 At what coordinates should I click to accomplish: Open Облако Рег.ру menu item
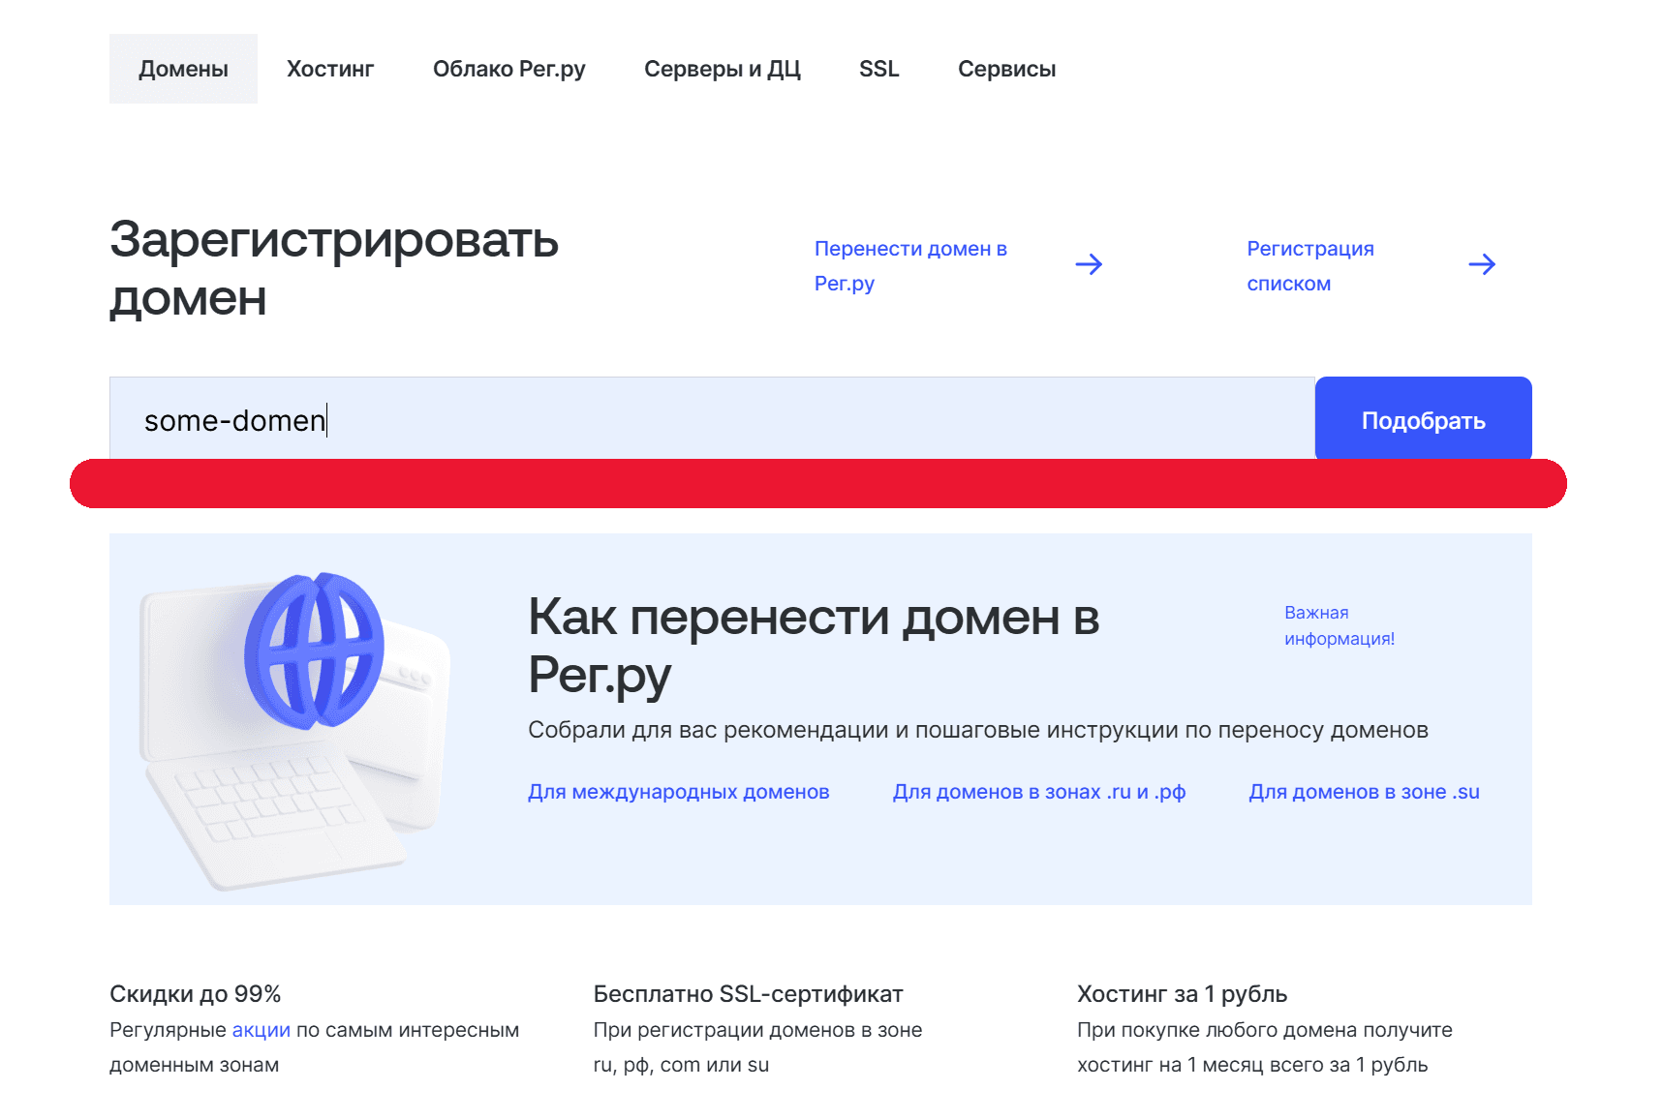pyautogui.click(x=509, y=69)
